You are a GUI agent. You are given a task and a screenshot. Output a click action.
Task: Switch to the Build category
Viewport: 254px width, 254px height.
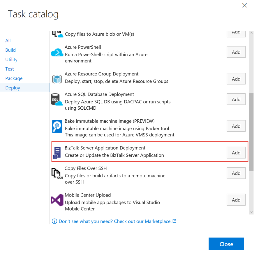(10, 50)
